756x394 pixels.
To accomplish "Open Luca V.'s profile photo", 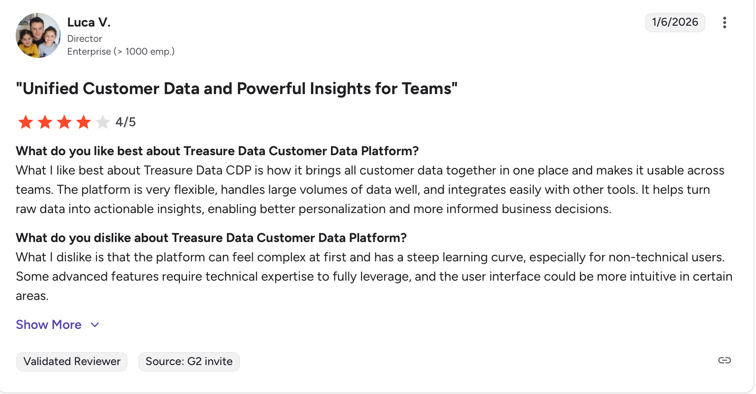I will point(38,35).
